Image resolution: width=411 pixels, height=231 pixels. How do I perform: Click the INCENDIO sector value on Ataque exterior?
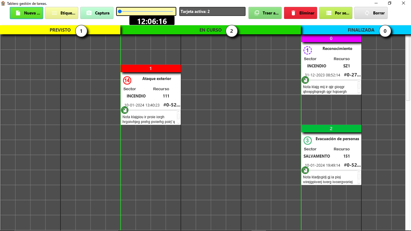[136, 96]
